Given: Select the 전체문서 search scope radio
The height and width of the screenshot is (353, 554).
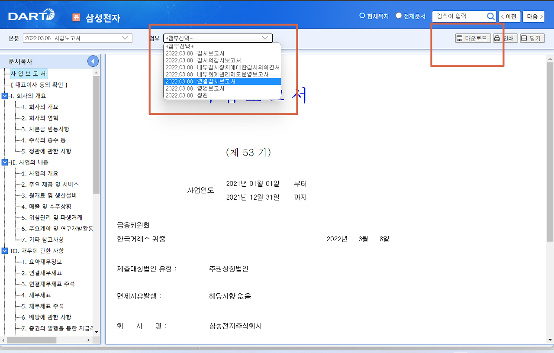Looking at the screenshot, I should pyautogui.click(x=399, y=16).
